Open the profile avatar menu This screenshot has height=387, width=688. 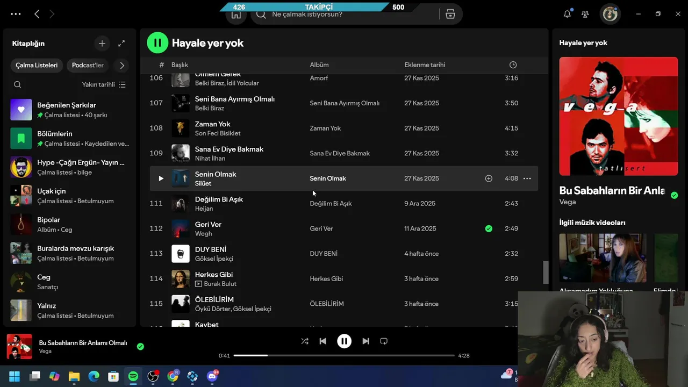point(610,14)
